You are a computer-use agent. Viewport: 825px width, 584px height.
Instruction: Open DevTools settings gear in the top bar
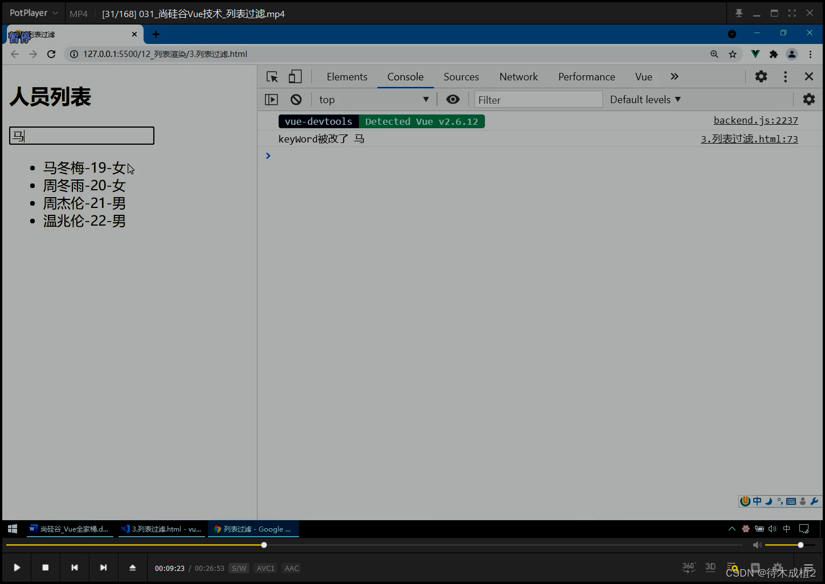(761, 76)
